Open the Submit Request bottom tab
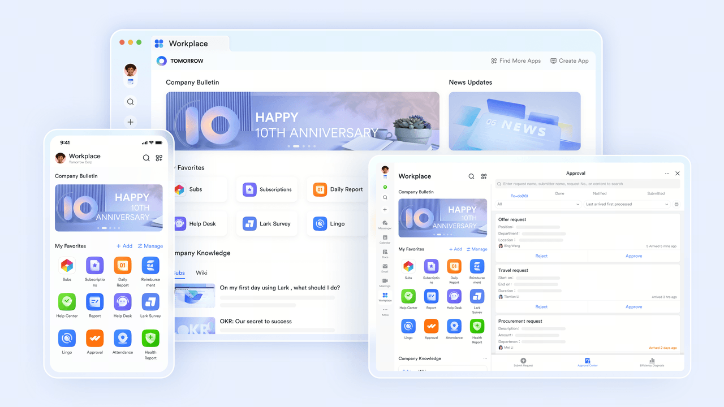This screenshot has height=407, width=724. pos(523,362)
